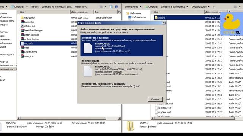The width and height of the screenshot is (243, 136).
Task: Select the DeathRun Shop archive icon
Action: point(22,35)
